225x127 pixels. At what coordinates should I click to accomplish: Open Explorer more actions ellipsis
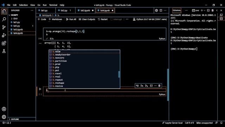click(x=32, y=11)
